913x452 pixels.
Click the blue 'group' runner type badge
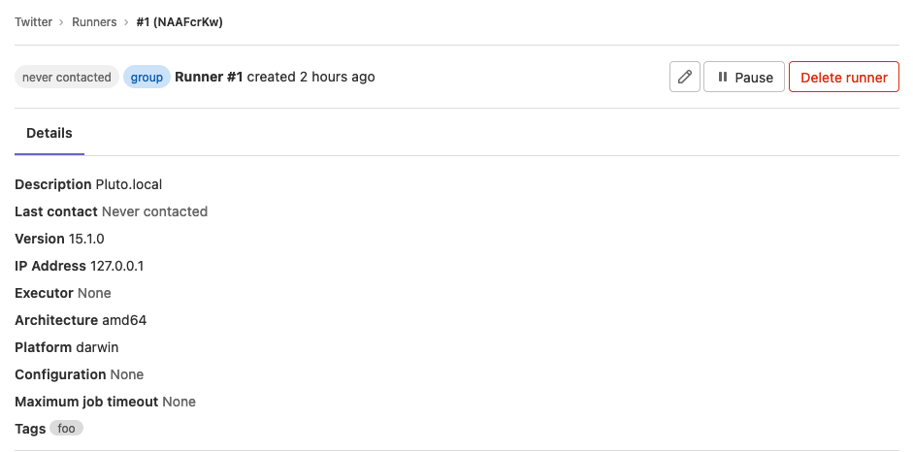[147, 78]
